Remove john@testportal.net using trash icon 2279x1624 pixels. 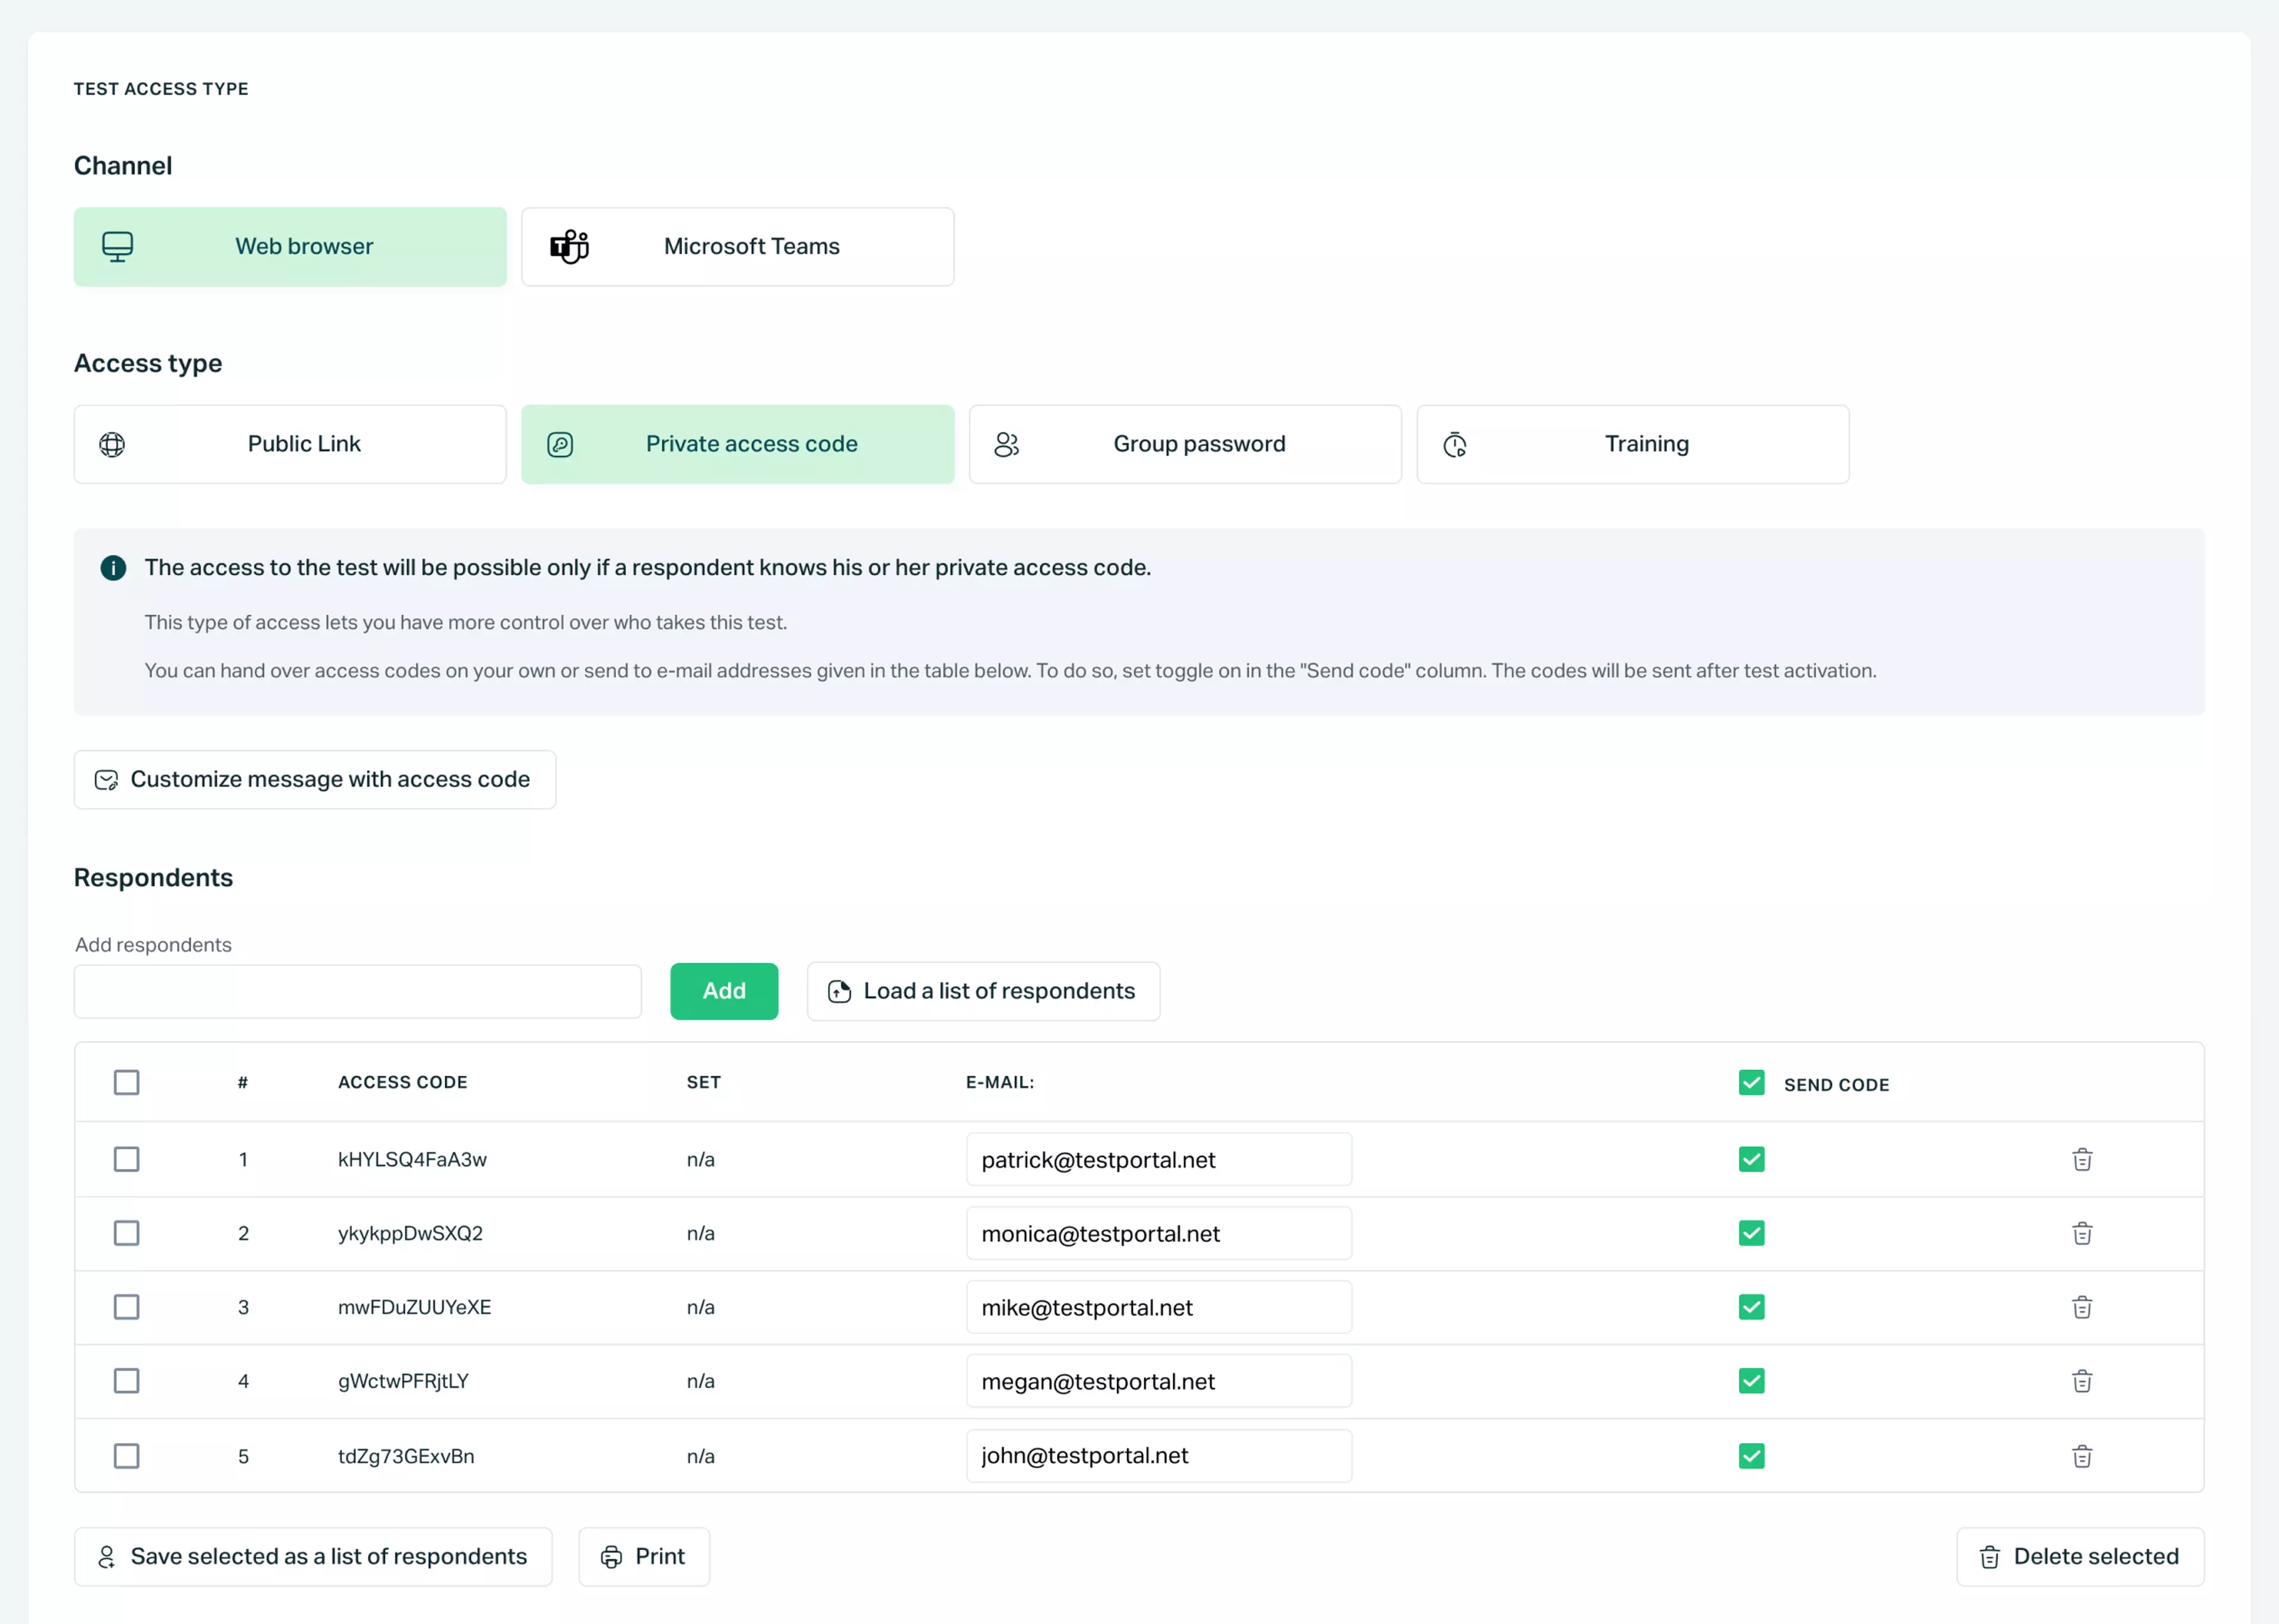pyautogui.click(x=2081, y=1456)
